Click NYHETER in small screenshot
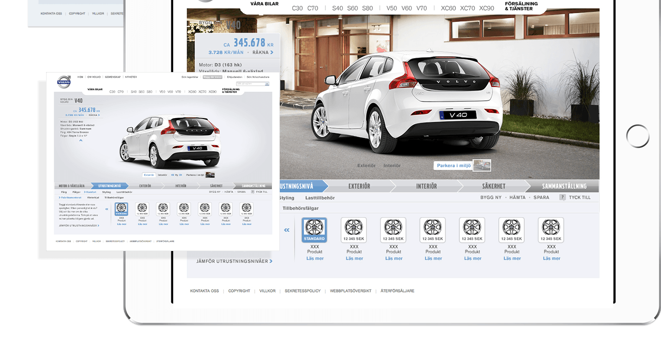Viewport: 661px width, 344px height. click(131, 77)
